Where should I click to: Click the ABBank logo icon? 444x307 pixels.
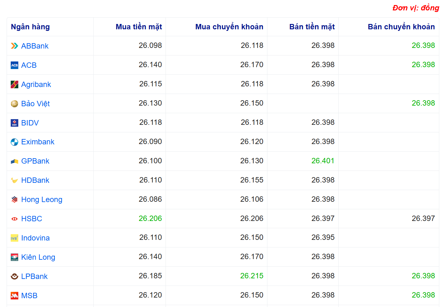click(x=15, y=46)
